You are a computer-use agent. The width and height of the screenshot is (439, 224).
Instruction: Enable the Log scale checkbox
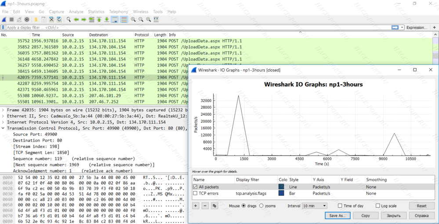[x=377, y=206]
